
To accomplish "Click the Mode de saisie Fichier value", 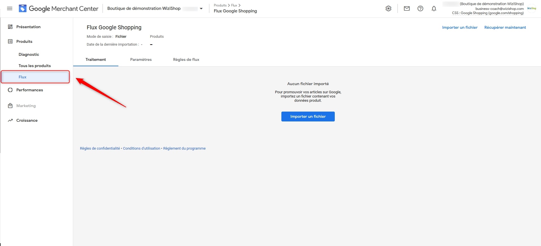I will (121, 37).
